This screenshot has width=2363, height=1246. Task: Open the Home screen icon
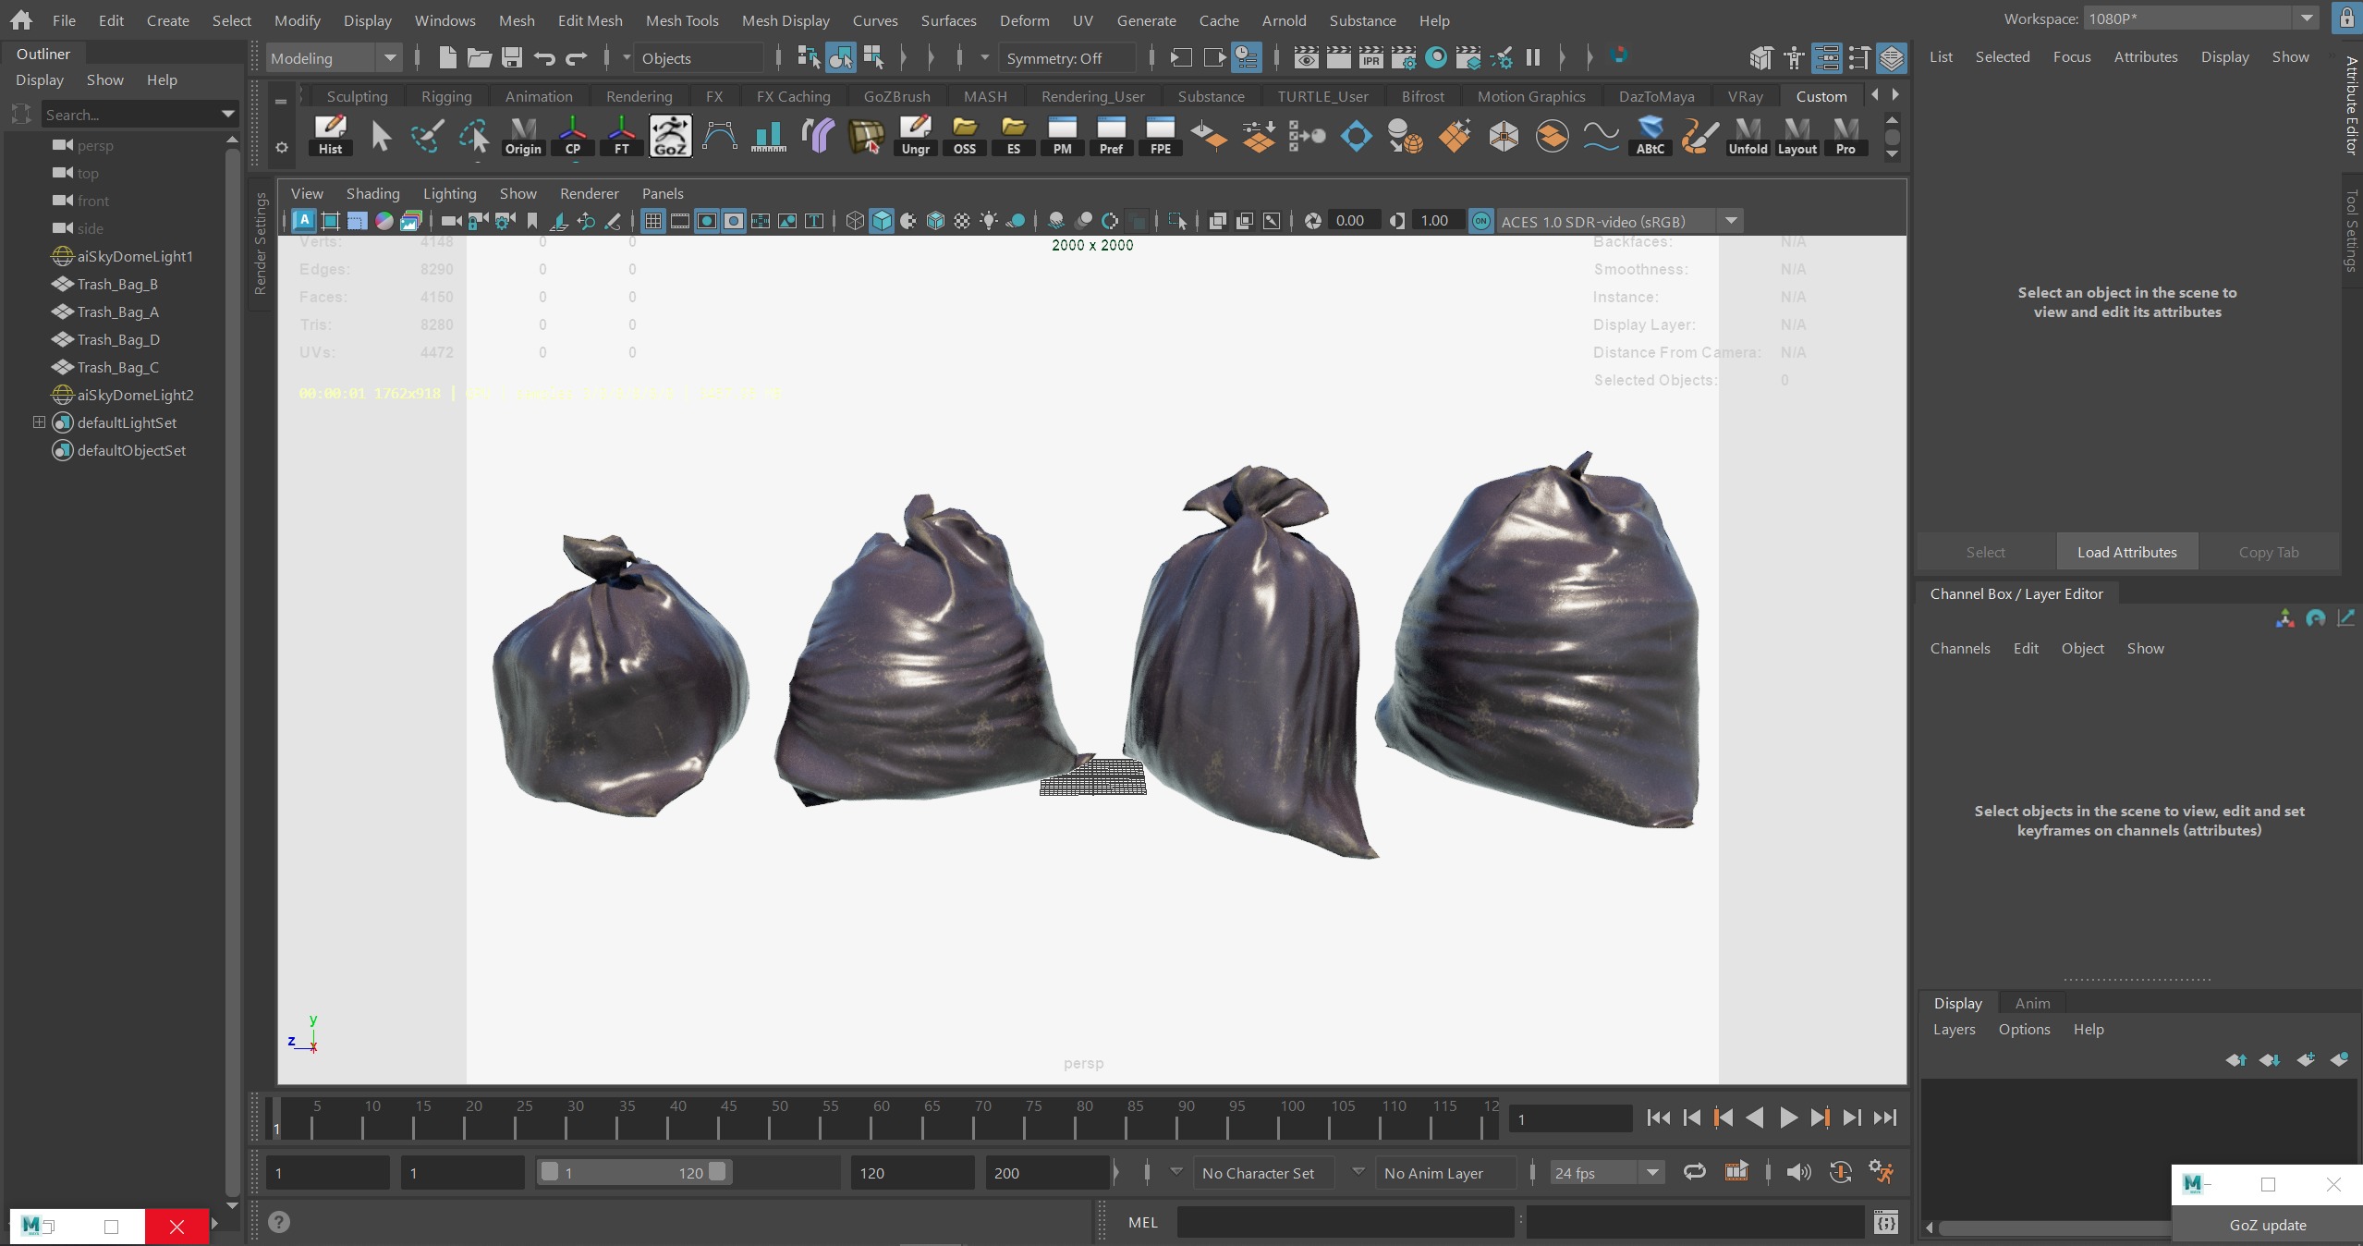(x=20, y=19)
